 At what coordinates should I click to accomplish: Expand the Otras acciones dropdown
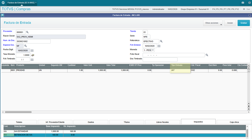(x=213, y=23)
